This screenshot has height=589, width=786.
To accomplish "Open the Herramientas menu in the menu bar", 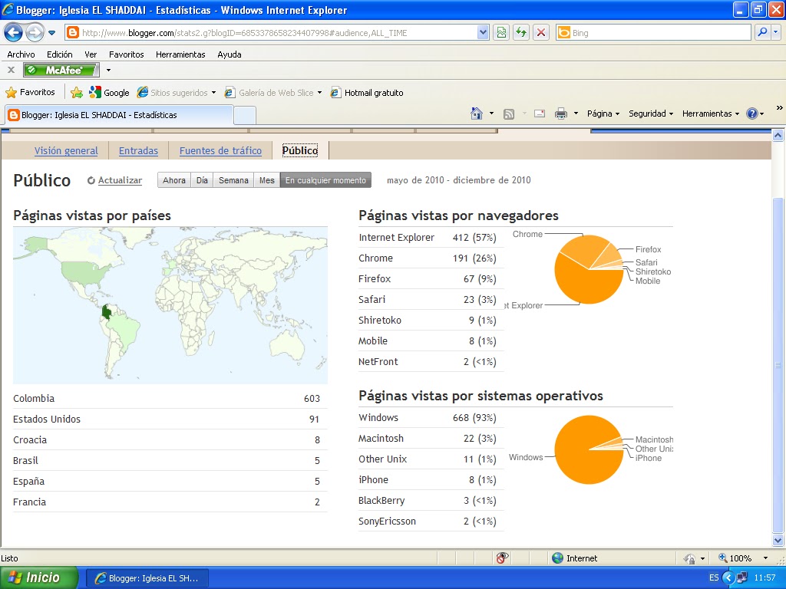I will [x=180, y=54].
